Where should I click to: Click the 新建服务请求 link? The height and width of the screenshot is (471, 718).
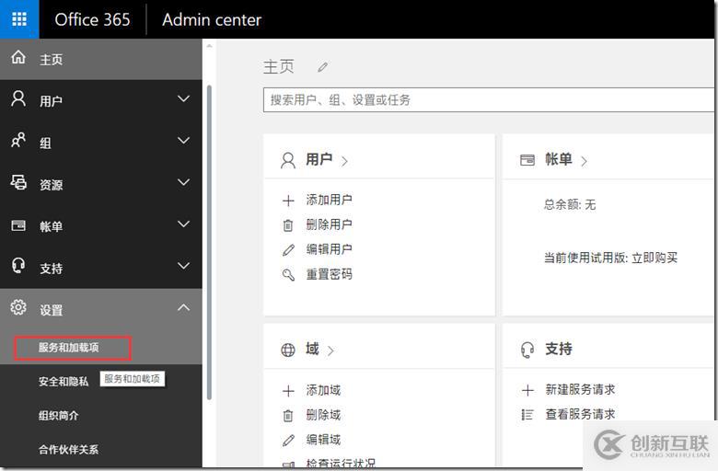[x=580, y=389]
